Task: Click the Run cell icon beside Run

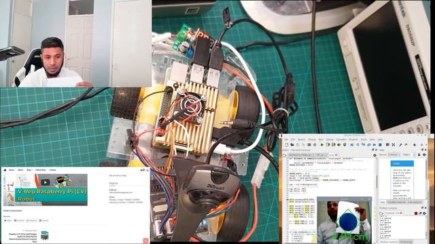Action: pos(328,144)
